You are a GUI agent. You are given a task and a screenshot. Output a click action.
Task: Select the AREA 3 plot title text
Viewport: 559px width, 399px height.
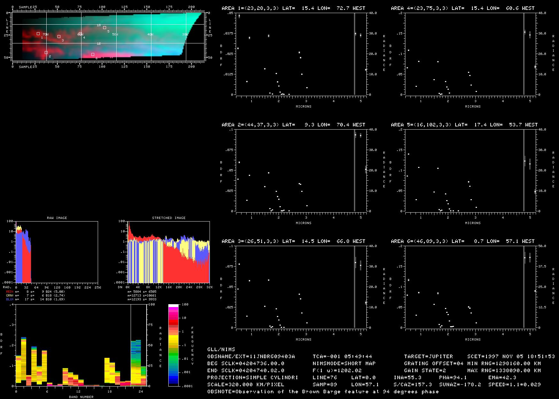click(293, 241)
